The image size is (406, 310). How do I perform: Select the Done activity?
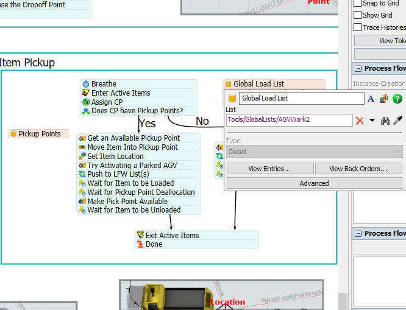tap(197, 244)
